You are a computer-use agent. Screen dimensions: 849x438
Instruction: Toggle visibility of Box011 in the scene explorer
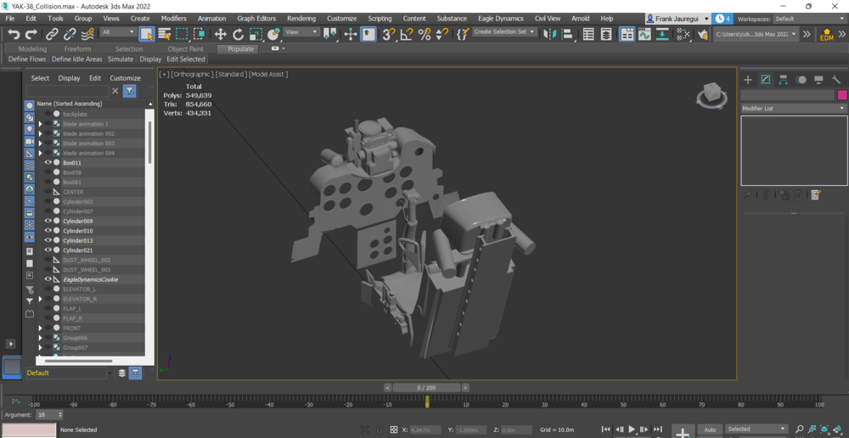[48, 162]
